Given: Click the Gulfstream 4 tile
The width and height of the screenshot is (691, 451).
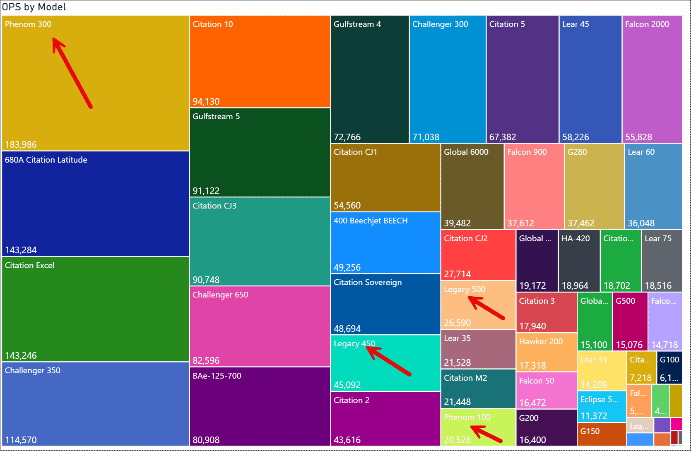Looking at the screenshot, I should click(370, 79).
